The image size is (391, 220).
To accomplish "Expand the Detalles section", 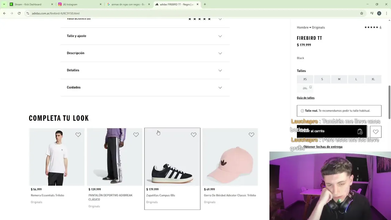I will [145, 70].
